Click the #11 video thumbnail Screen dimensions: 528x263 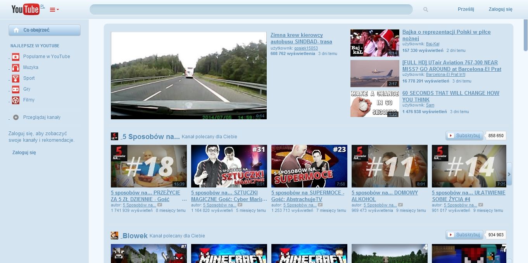pyautogui.click(x=390, y=166)
